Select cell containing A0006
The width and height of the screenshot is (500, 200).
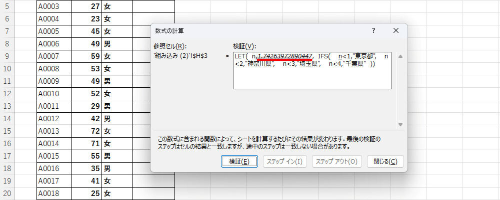pyautogui.click(x=54, y=43)
